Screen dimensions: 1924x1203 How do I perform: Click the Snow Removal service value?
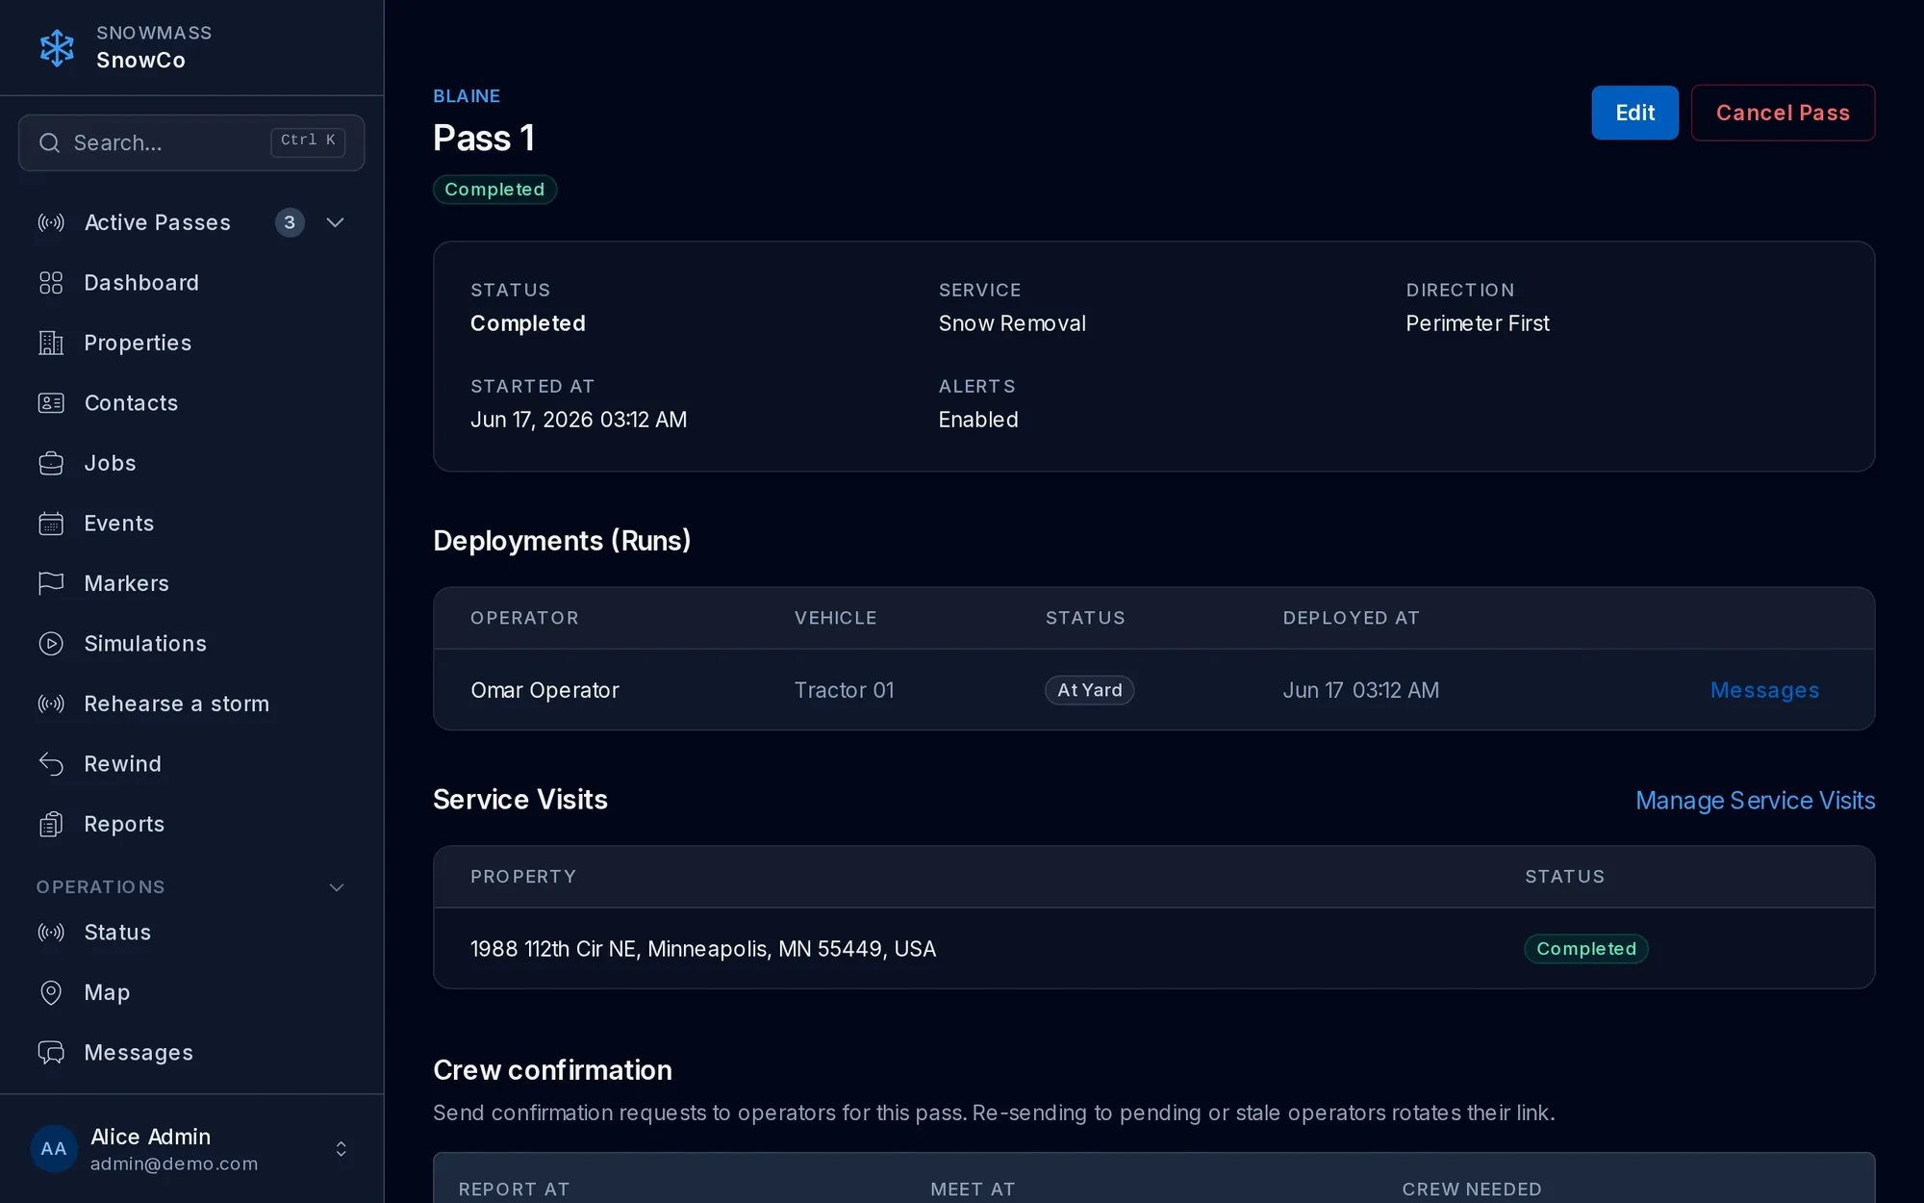click(1012, 323)
